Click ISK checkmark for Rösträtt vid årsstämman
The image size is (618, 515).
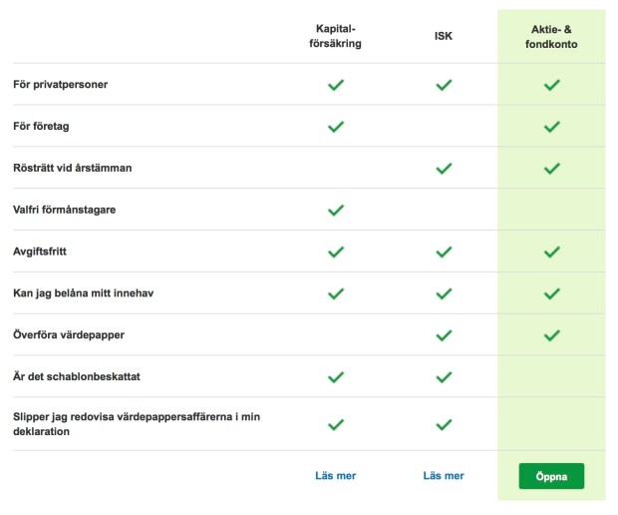point(444,169)
